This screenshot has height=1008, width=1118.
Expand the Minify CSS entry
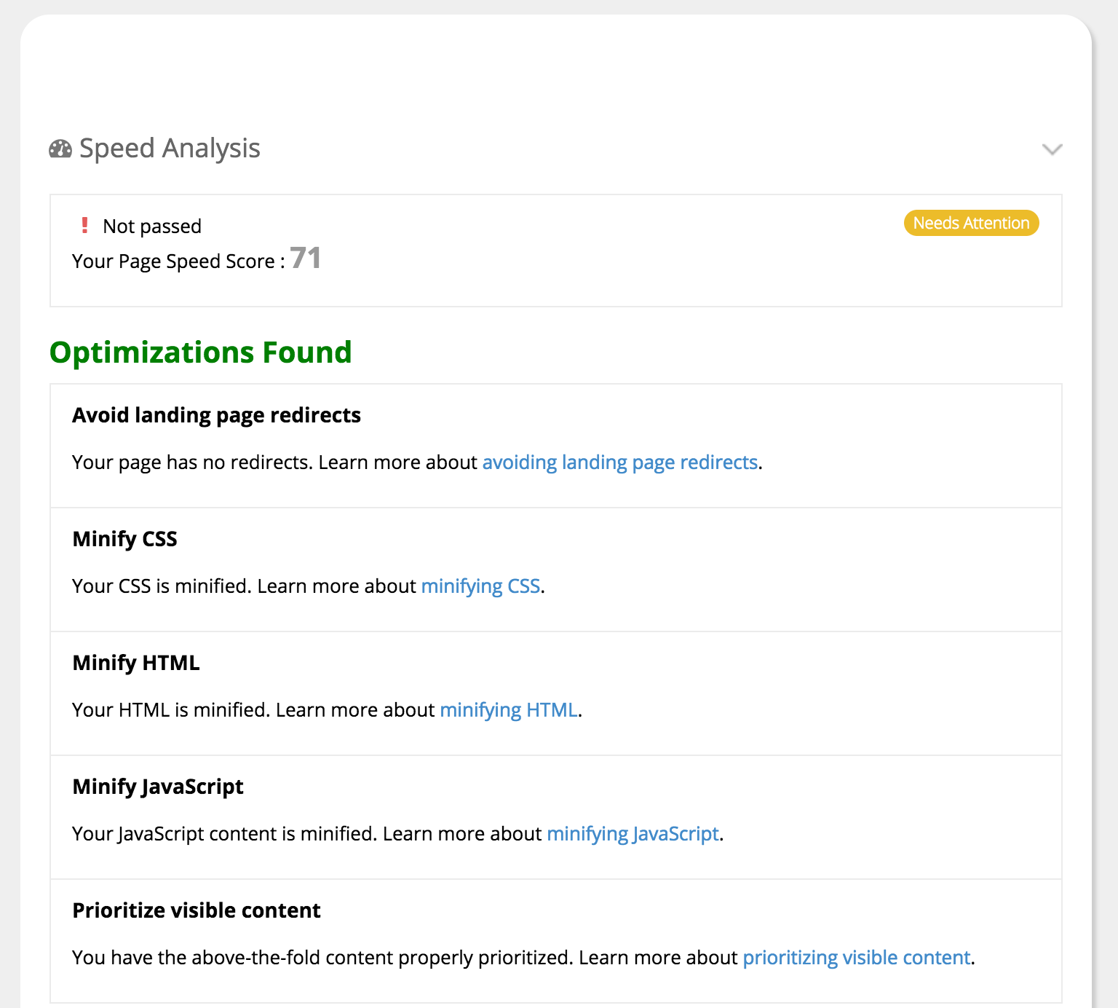[124, 539]
